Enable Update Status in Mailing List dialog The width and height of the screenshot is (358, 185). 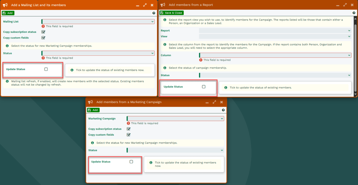46,69
